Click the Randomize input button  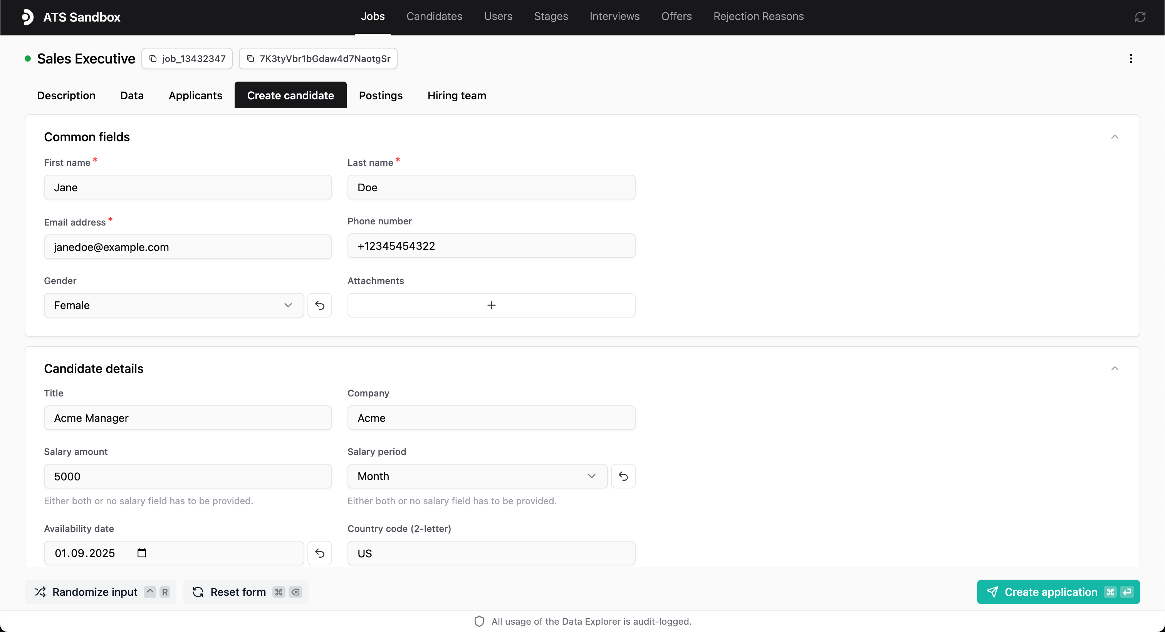101,592
